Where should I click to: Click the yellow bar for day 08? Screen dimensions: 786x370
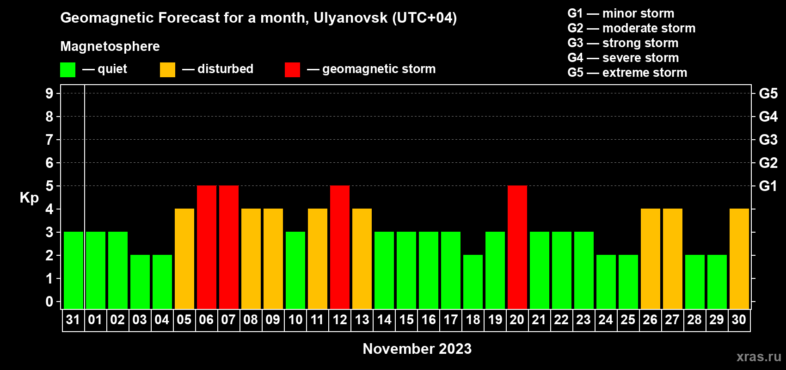(251, 259)
